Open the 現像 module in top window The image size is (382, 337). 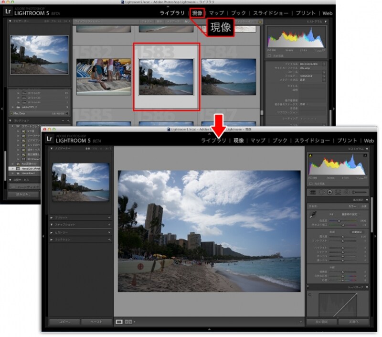(197, 13)
